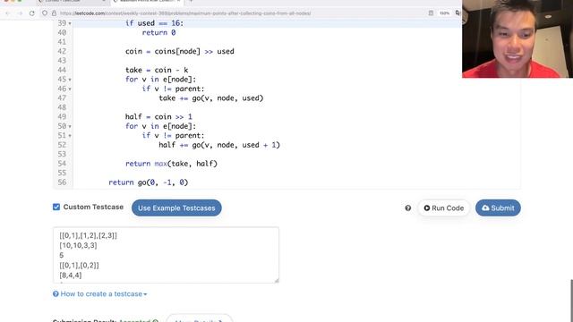
Task: Open a new browser tab with plus
Action: pos(191,2)
